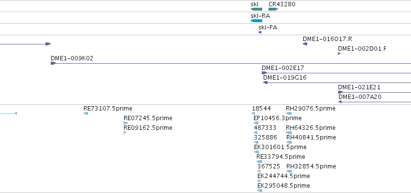The width and height of the screenshot is (411, 193).
Task: Click the DME1-009K02 feature start arrow
Action: point(54,63)
